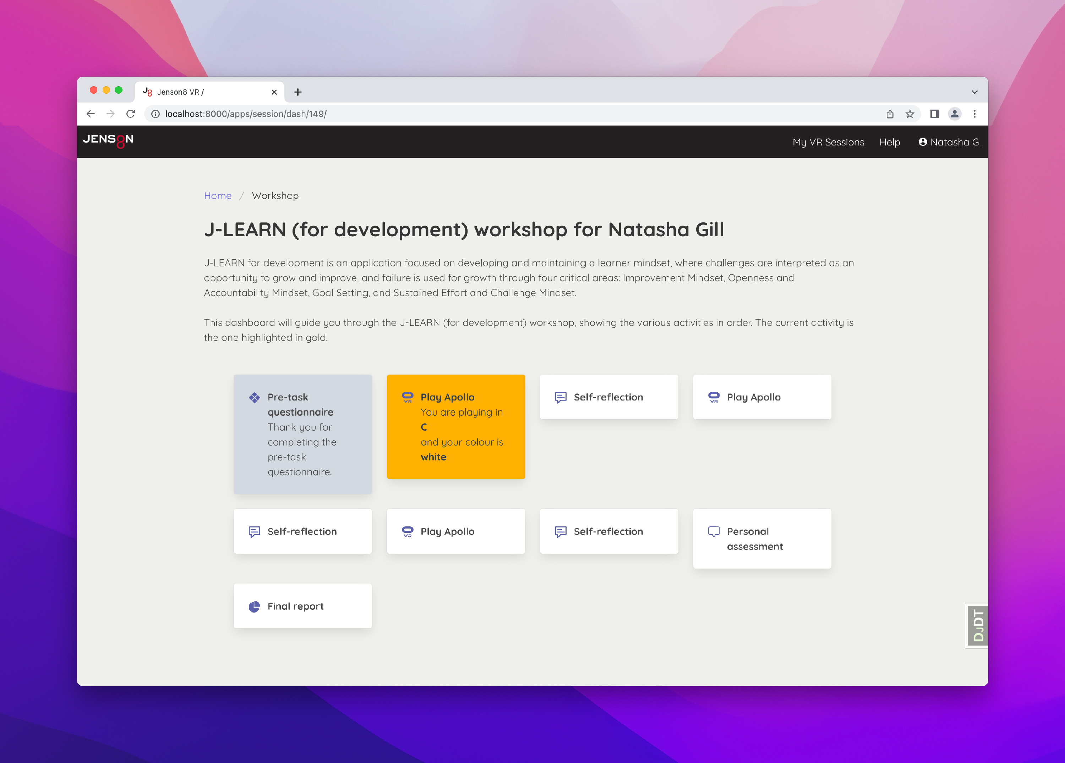The image size is (1065, 763).
Task: Open a new browser tab with plus
Action: tap(298, 92)
